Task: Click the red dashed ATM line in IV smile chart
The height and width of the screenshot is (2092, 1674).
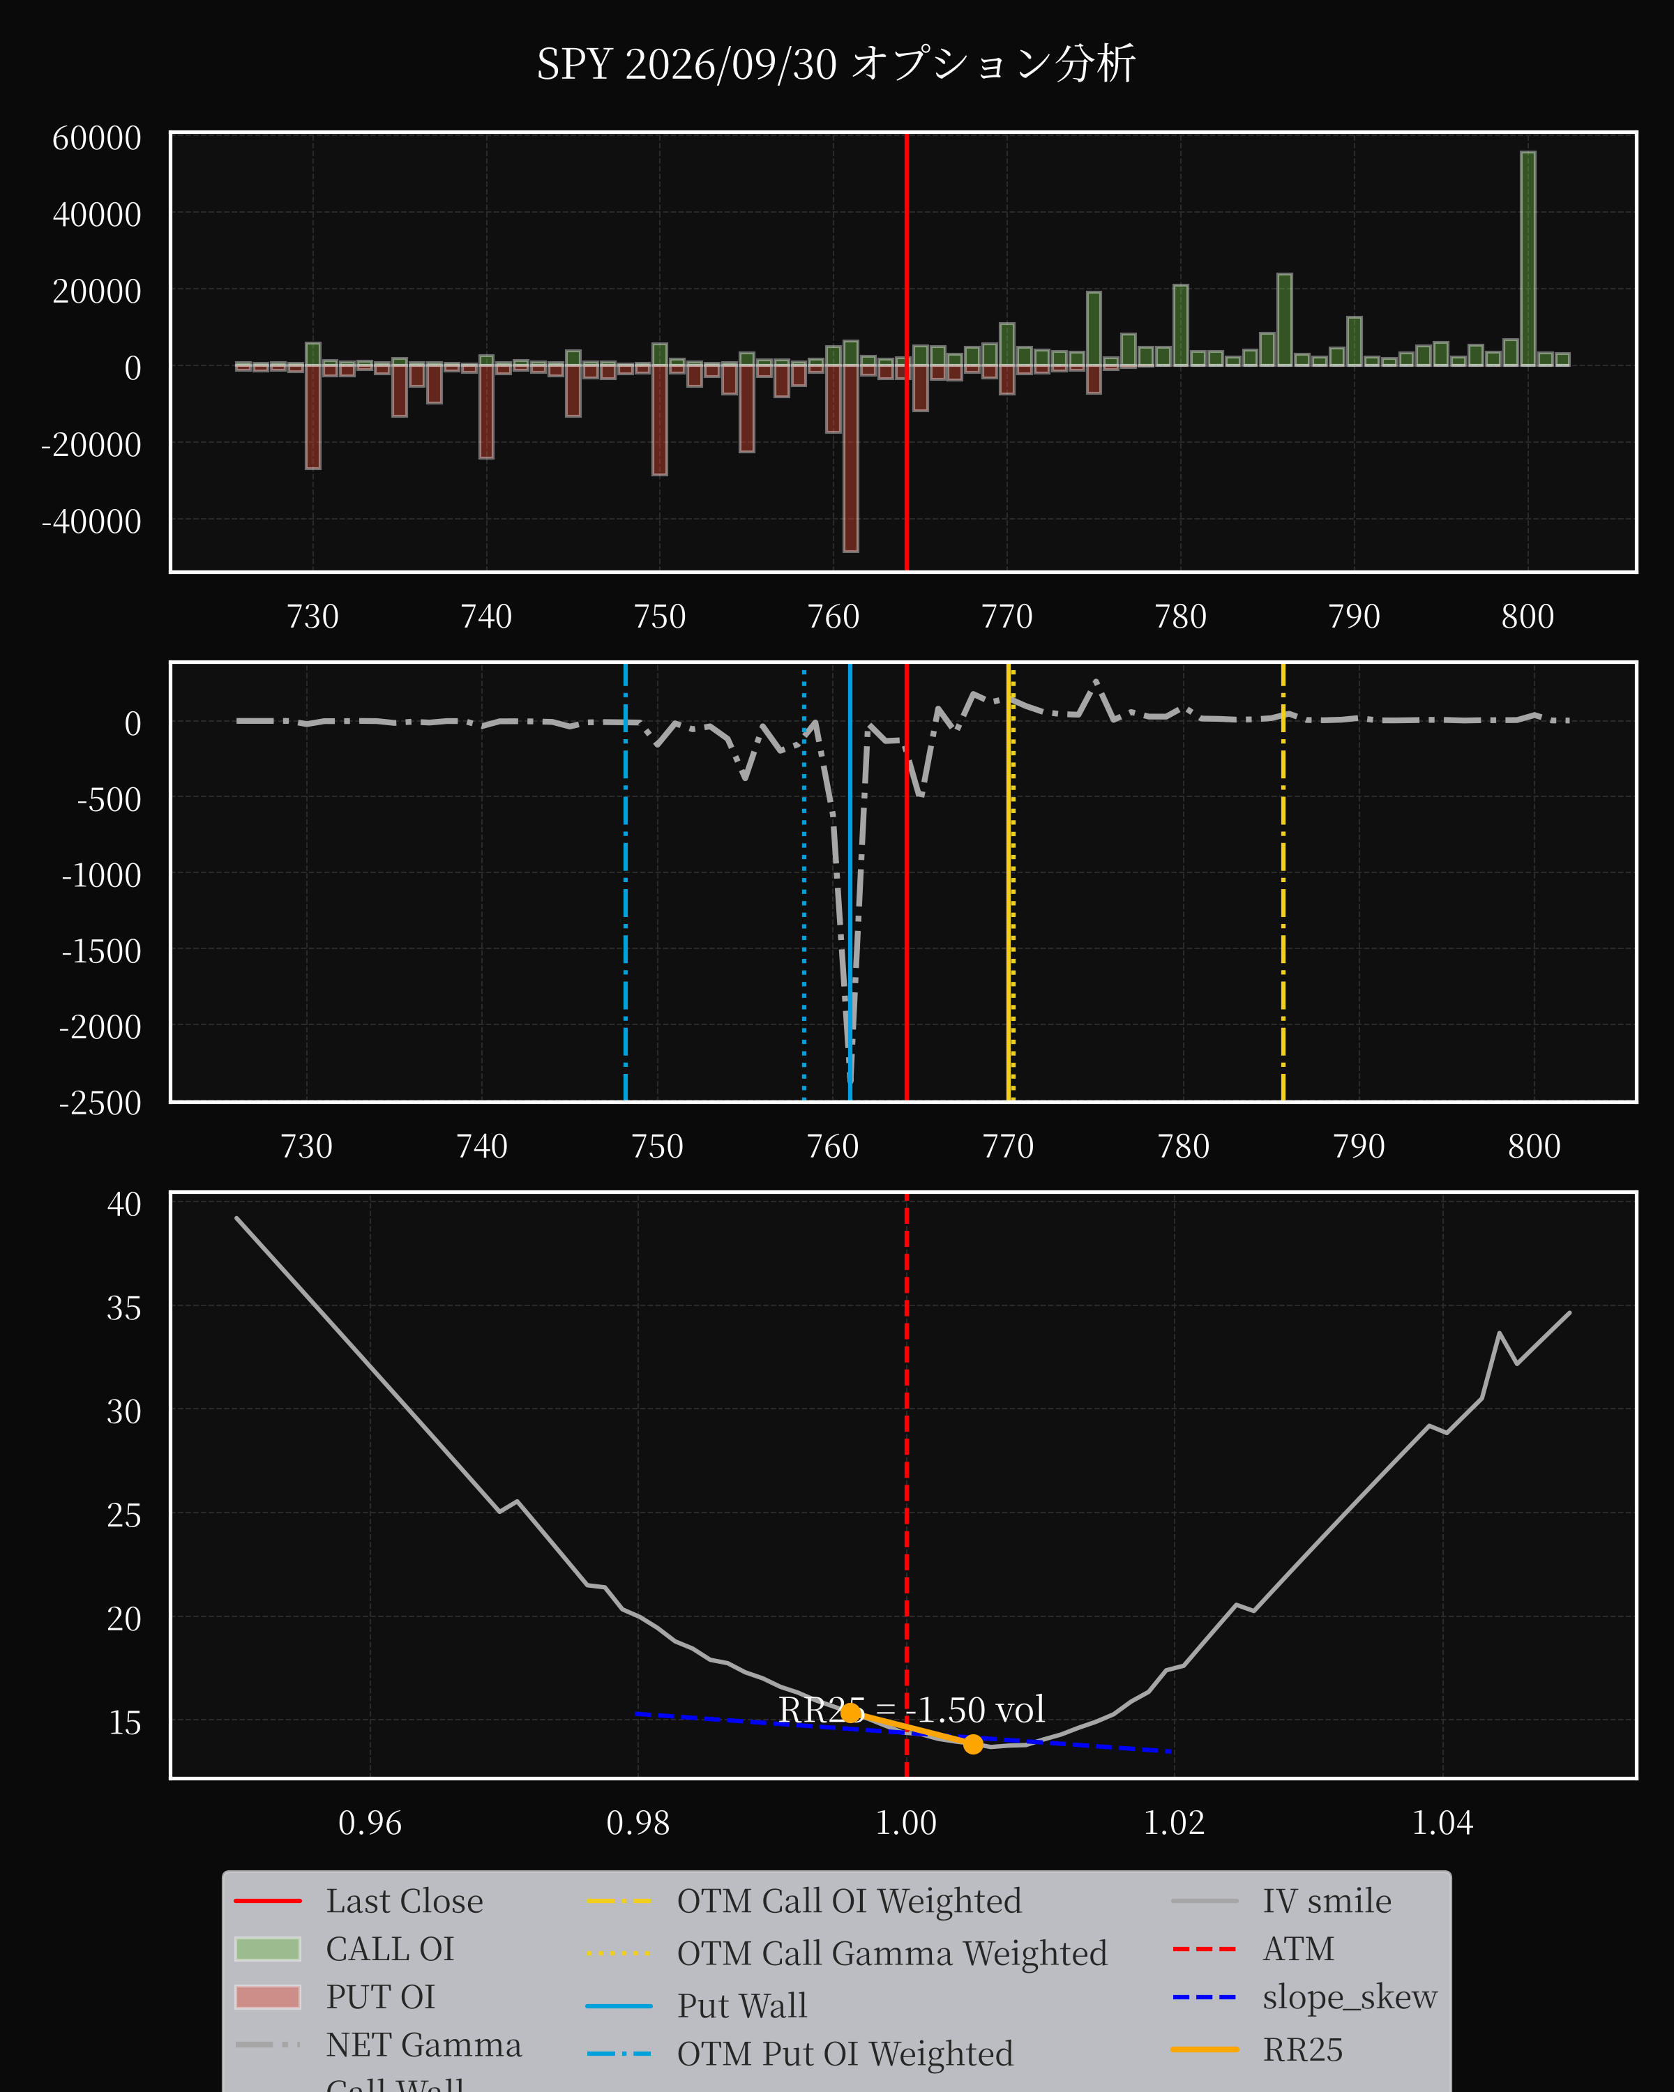Action: click(x=906, y=1485)
